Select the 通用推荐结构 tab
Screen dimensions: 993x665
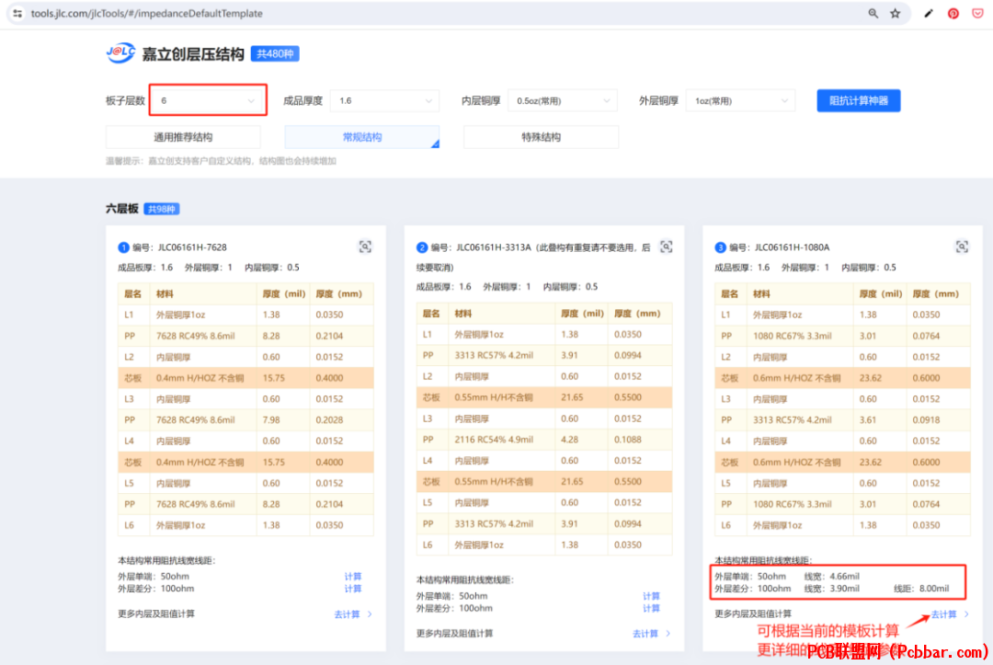pyautogui.click(x=183, y=137)
